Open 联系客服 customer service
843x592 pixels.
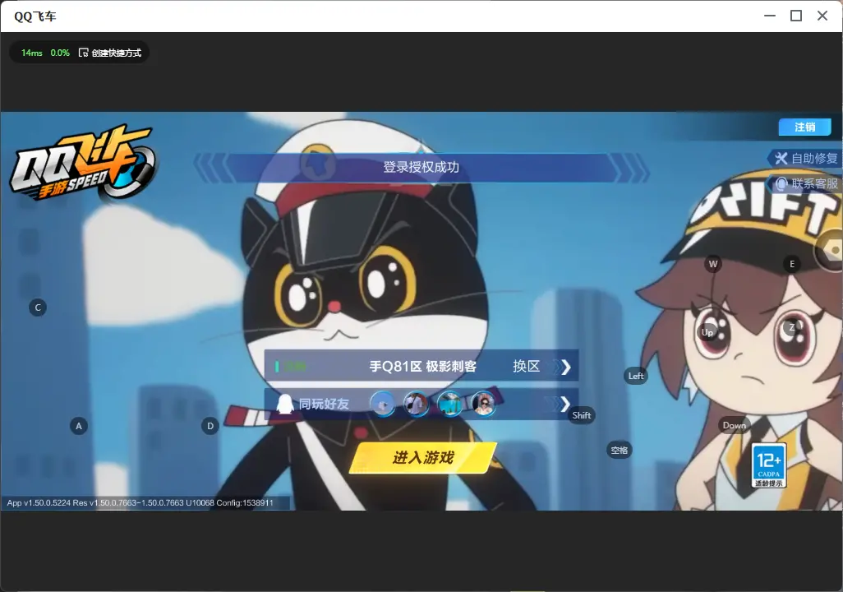[x=806, y=183]
